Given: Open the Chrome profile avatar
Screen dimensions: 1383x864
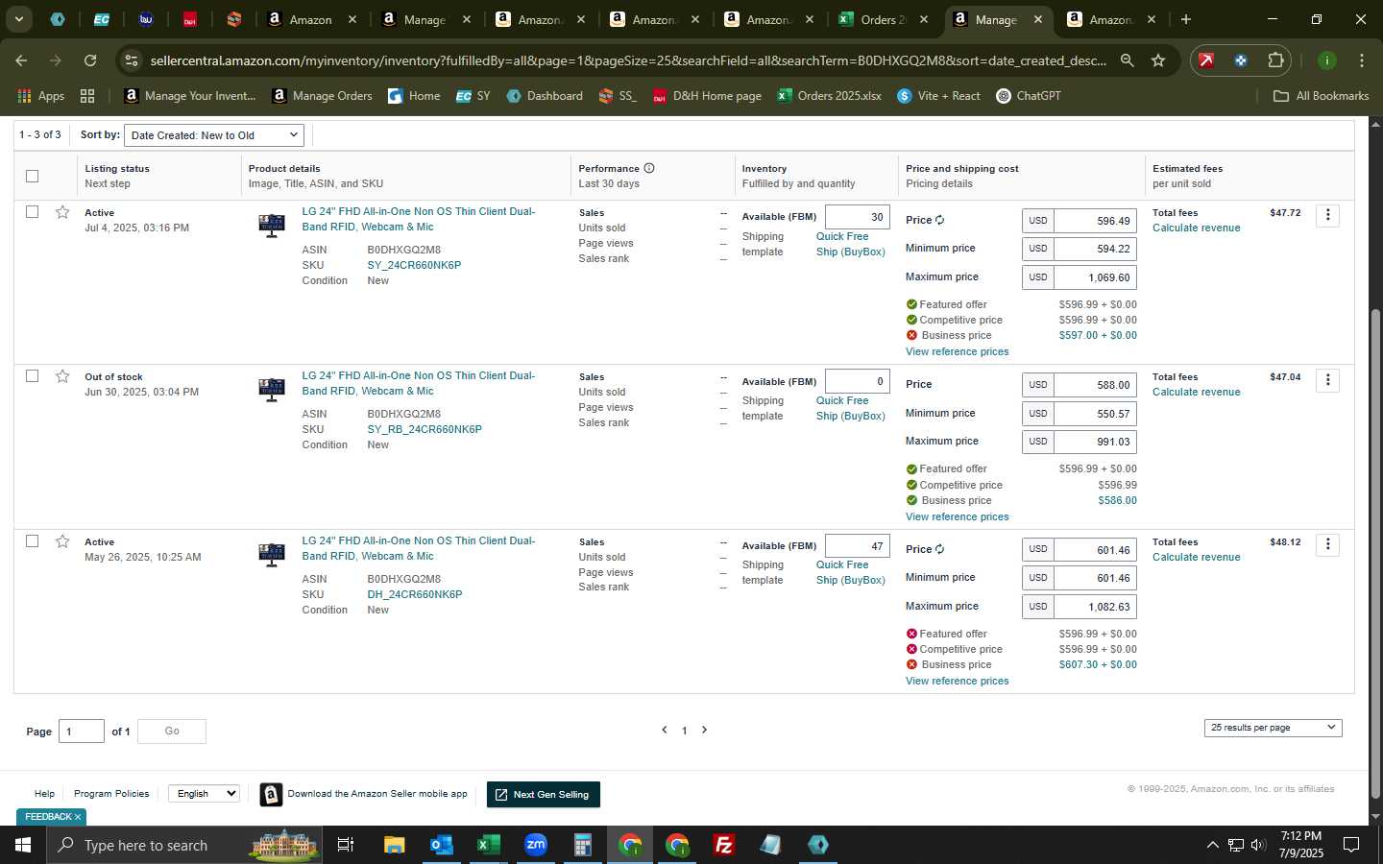Looking at the screenshot, I should [x=1327, y=60].
